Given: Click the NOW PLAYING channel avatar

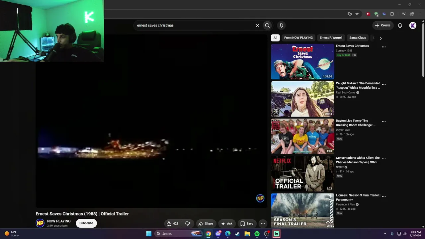Looking at the screenshot, I should coord(40,223).
